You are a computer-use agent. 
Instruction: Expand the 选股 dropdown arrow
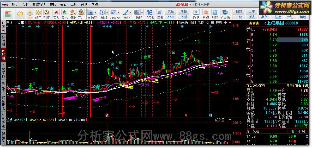[142, 12]
